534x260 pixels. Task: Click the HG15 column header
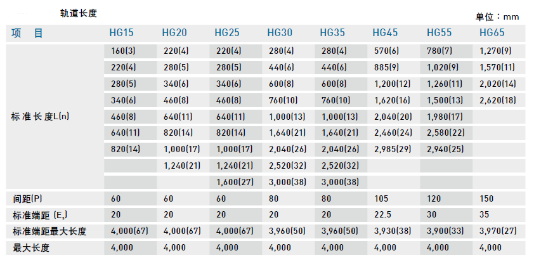122,34
